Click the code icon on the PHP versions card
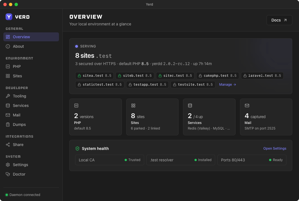This screenshot has width=299, height=201. pyautogui.click(x=76, y=106)
